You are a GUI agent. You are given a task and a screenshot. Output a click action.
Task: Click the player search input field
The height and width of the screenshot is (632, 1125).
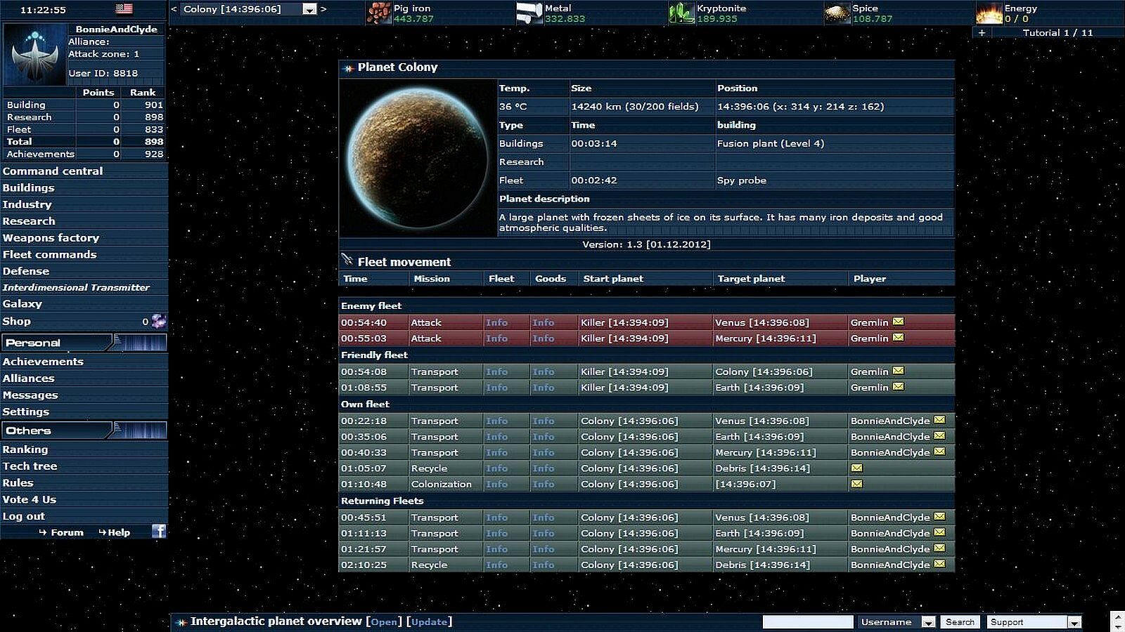point(807,622)
